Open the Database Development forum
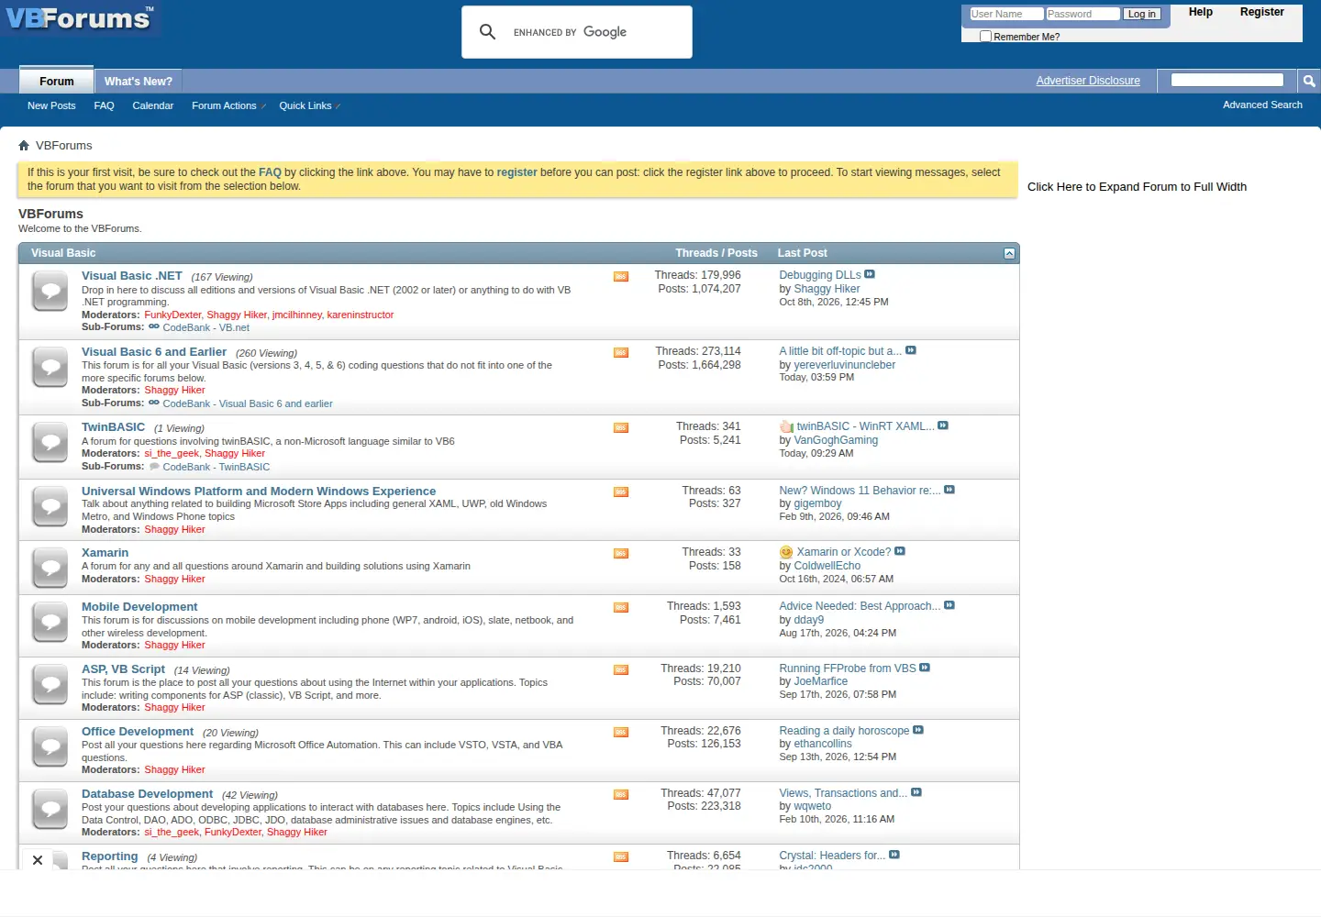Viewport: 1321px width, 917px height. click(x=147, y=794)
